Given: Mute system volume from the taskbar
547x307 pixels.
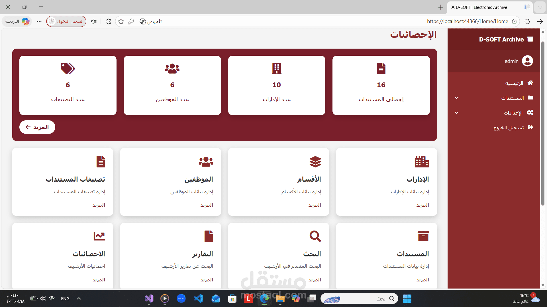Looking at the screenshot, I should point(43,298).
